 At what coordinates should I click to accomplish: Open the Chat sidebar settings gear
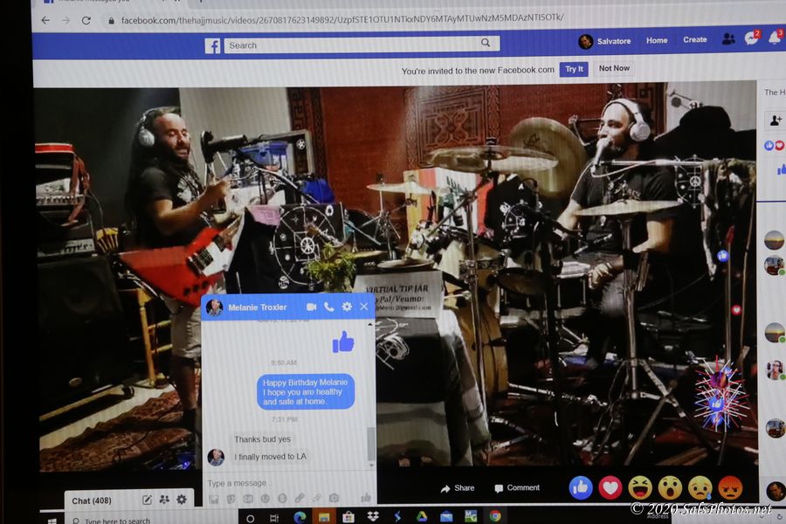point(182,500)
